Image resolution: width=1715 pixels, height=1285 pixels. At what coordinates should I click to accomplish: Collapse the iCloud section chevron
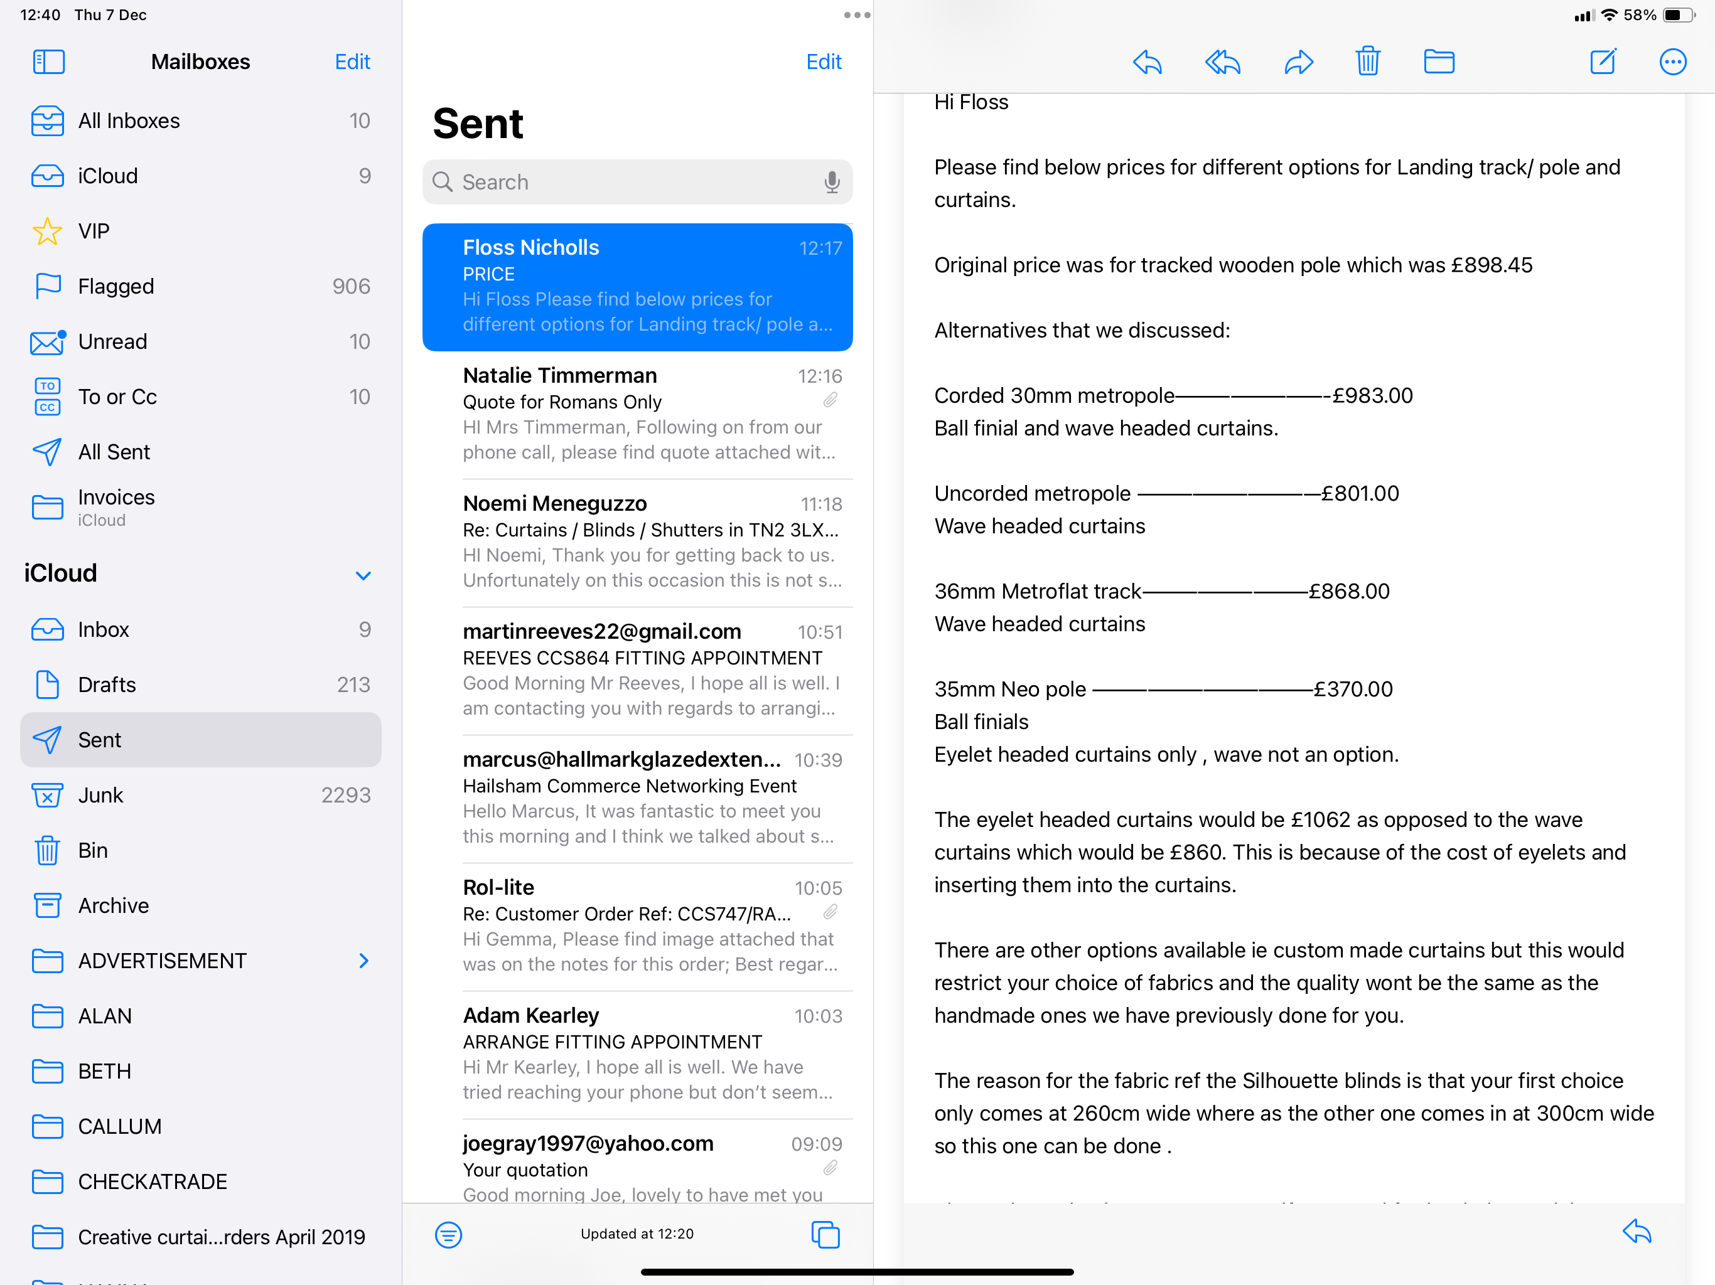tap(363, 575)
